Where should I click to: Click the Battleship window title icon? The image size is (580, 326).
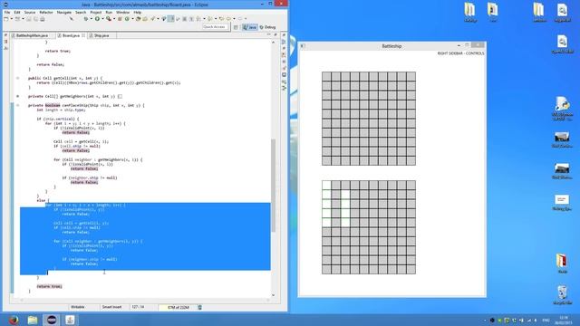(x=303, y=46)
